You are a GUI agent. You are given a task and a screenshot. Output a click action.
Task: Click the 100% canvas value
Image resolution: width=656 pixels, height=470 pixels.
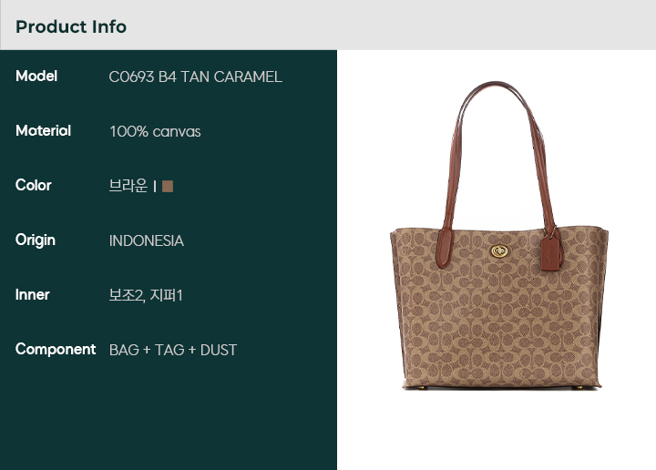click(155, 132)
